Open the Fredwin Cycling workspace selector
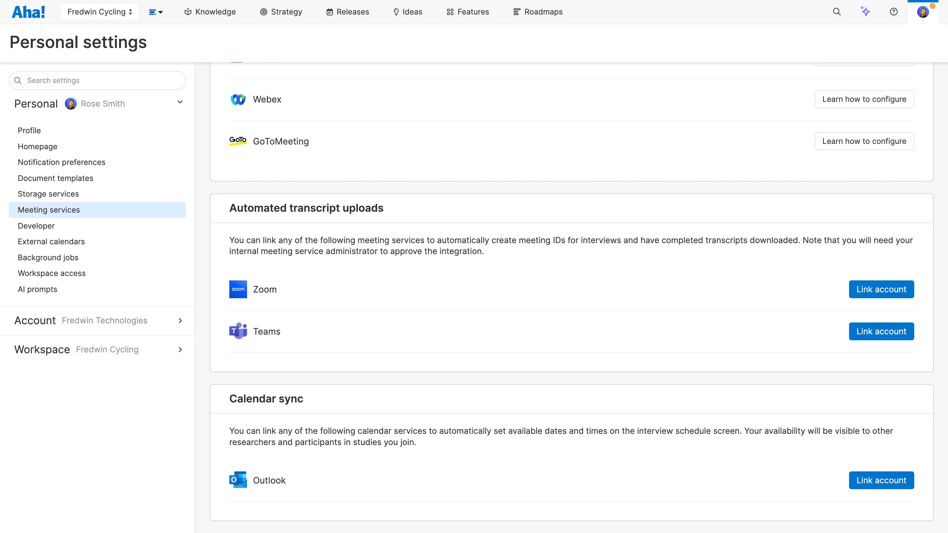The height and width of the screenshot is (533, 948). pos(99,12)
